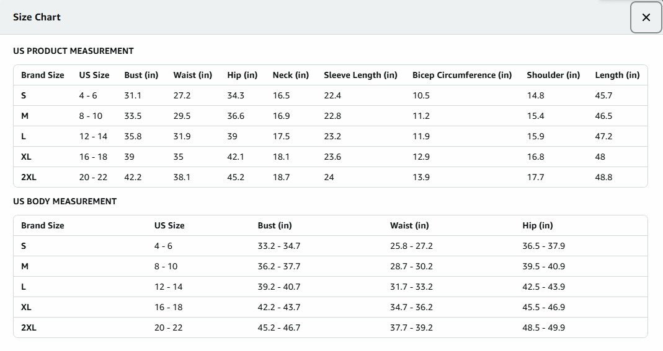Close the Size Chart dialog
Screen dimensions: 663x351
(x=646, y=17)
